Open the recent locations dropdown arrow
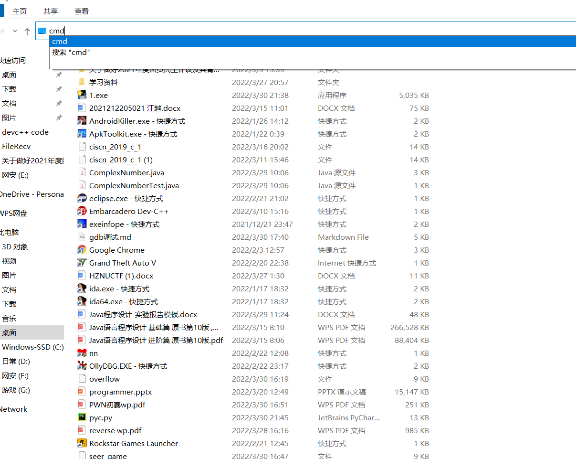576x459 pixels. [x=15, y=31]
